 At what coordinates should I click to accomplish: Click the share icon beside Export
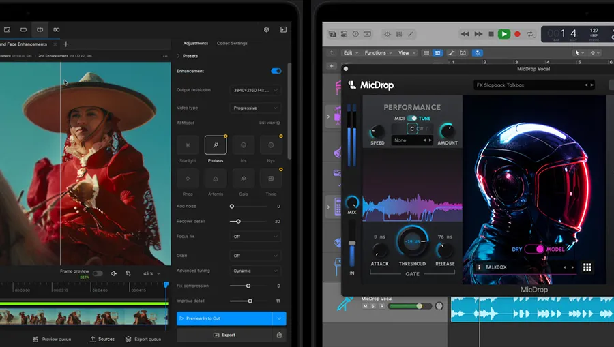click(x=279, y=335)
